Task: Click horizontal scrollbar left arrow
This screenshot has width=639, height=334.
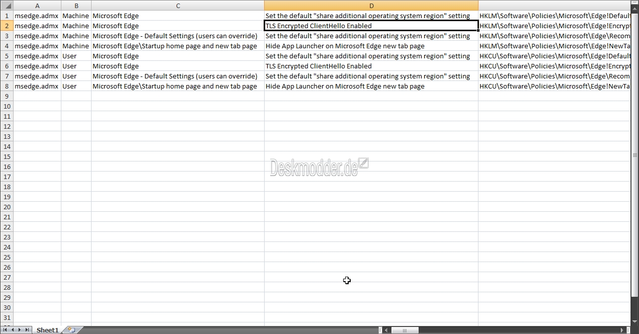Action: pyautogui.click(x=386, y=330)
